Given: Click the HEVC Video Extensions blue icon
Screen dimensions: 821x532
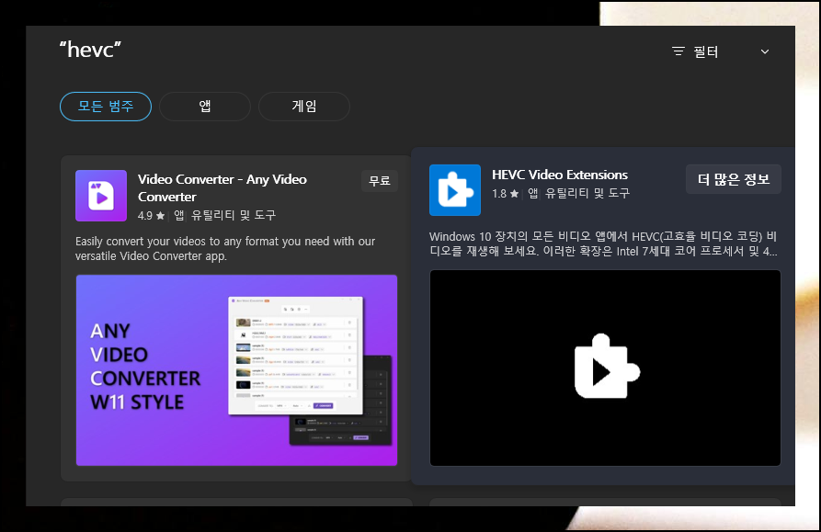Looking at the screenshot, I should click(455, 190).
